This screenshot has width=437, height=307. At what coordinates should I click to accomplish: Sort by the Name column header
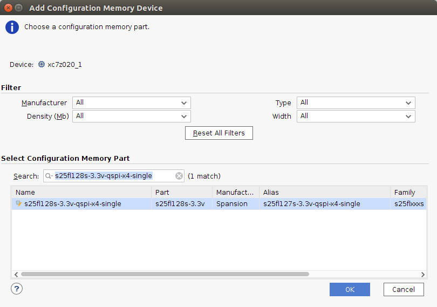[81, 193]
